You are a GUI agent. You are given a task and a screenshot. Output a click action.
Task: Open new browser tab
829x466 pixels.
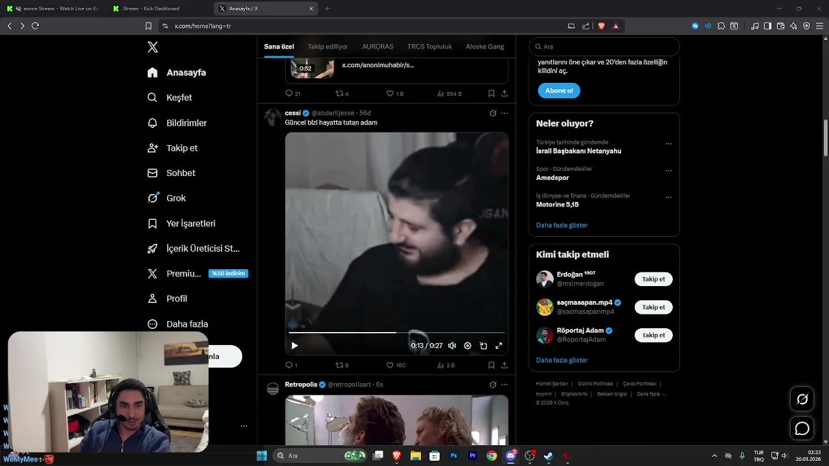pyautogui.click(x=327, y=8)
